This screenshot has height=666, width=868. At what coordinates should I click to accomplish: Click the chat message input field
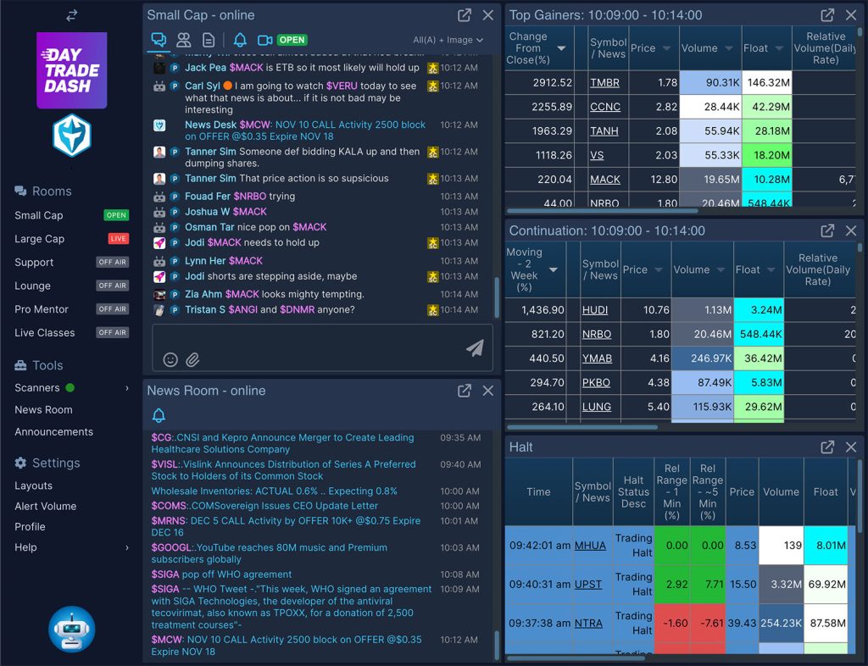(x=305, y=337)
